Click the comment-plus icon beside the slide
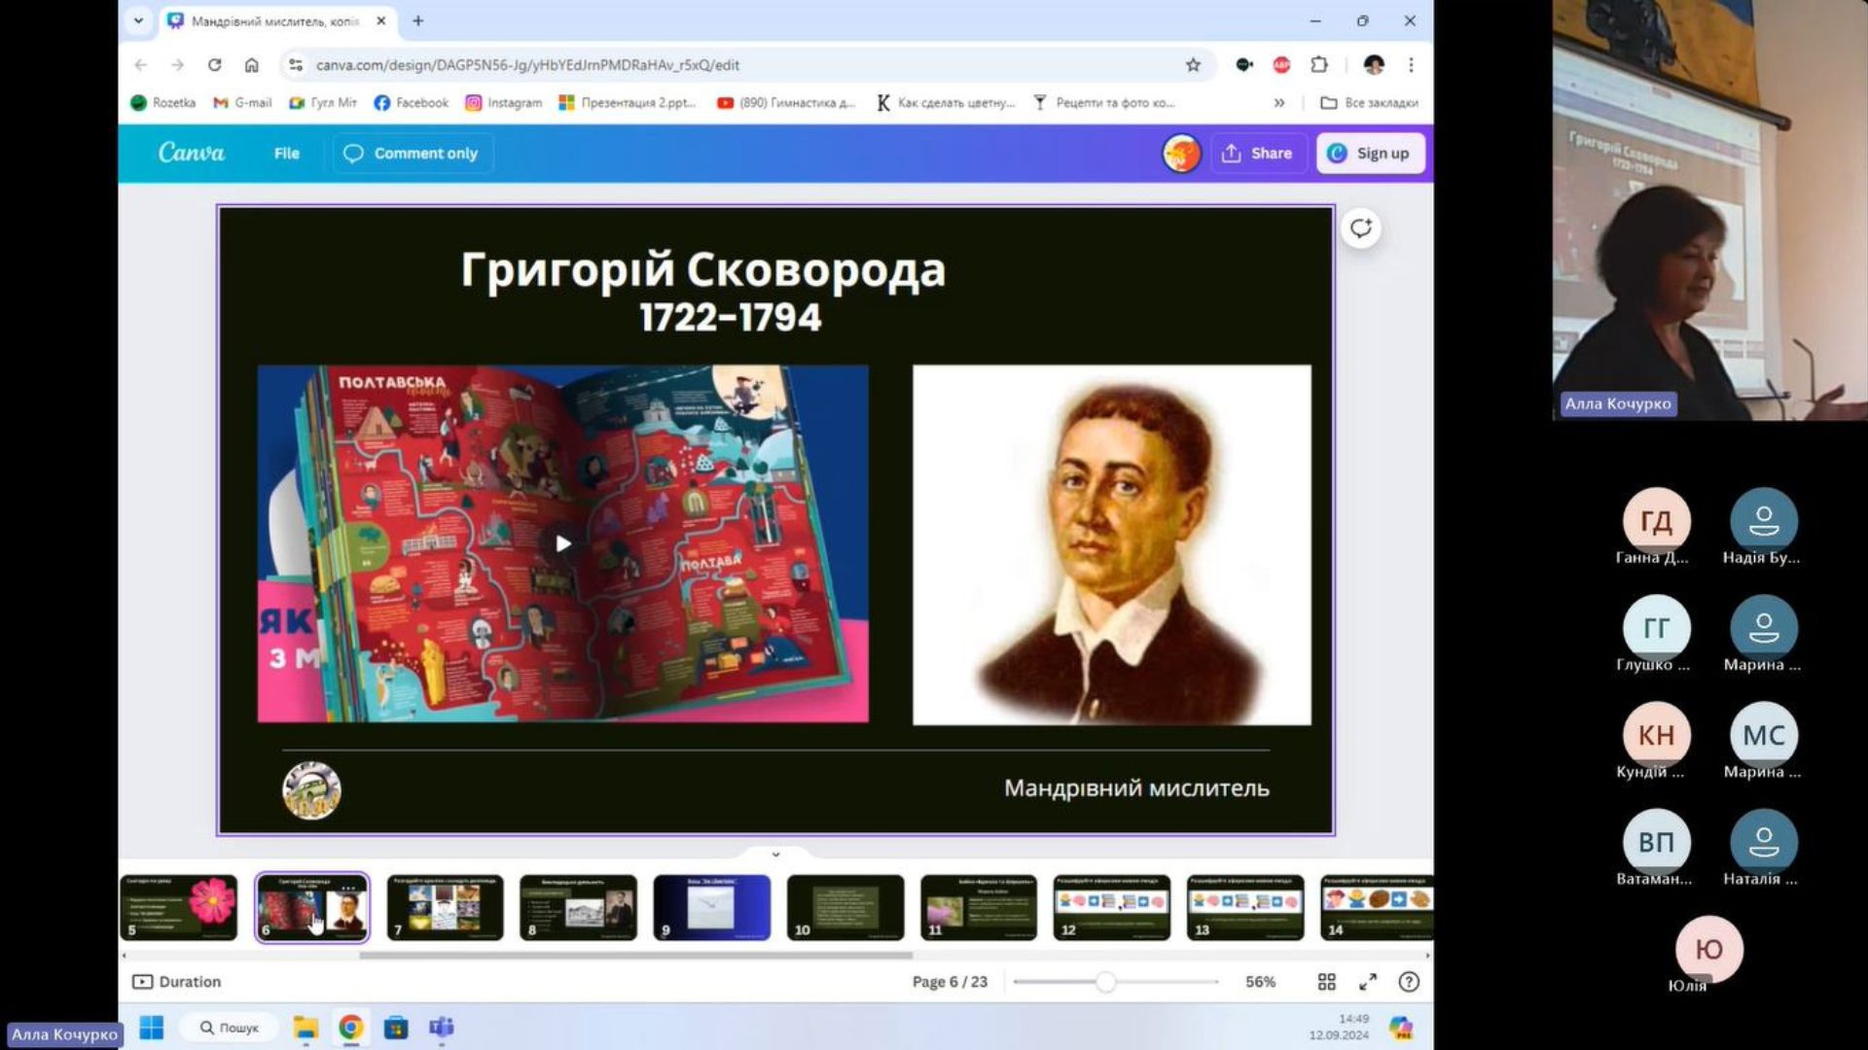This screenshot has height=1050, width=1868. click(1360, 228)
